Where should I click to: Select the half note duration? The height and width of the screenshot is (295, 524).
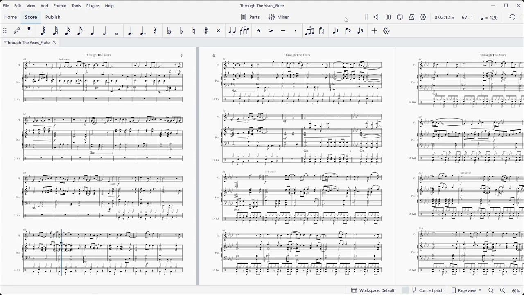click(104, 31)
